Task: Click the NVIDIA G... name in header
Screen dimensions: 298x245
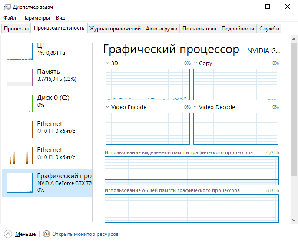Action: pyautogui.click(x=263, y=51)
